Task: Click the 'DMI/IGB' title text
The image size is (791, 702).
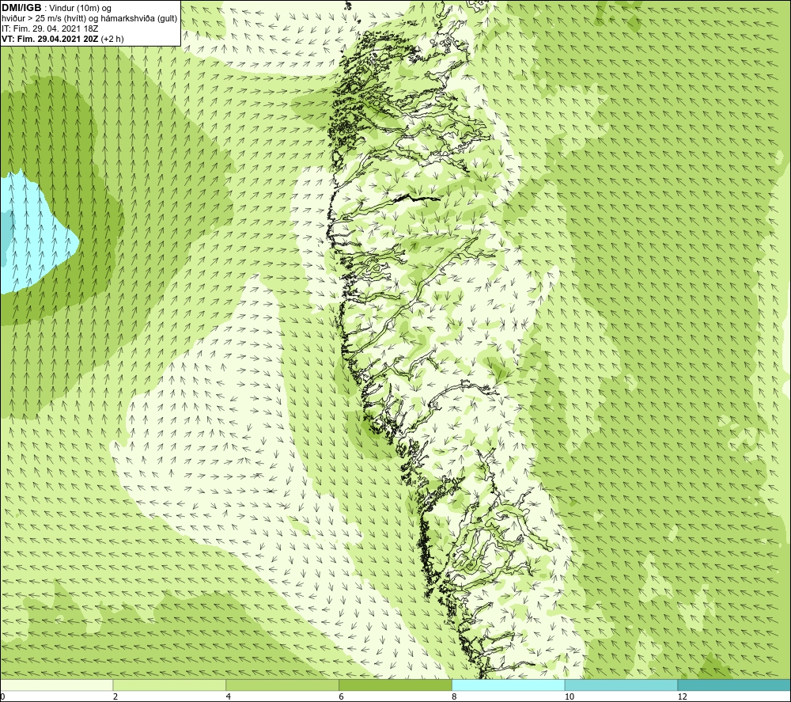Action: point(21,8)
